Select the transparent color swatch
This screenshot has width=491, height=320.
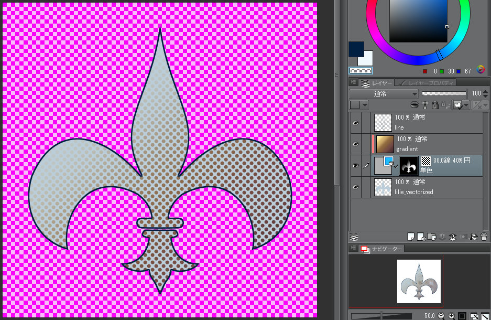pyautogui.click(x=361, y=71)
